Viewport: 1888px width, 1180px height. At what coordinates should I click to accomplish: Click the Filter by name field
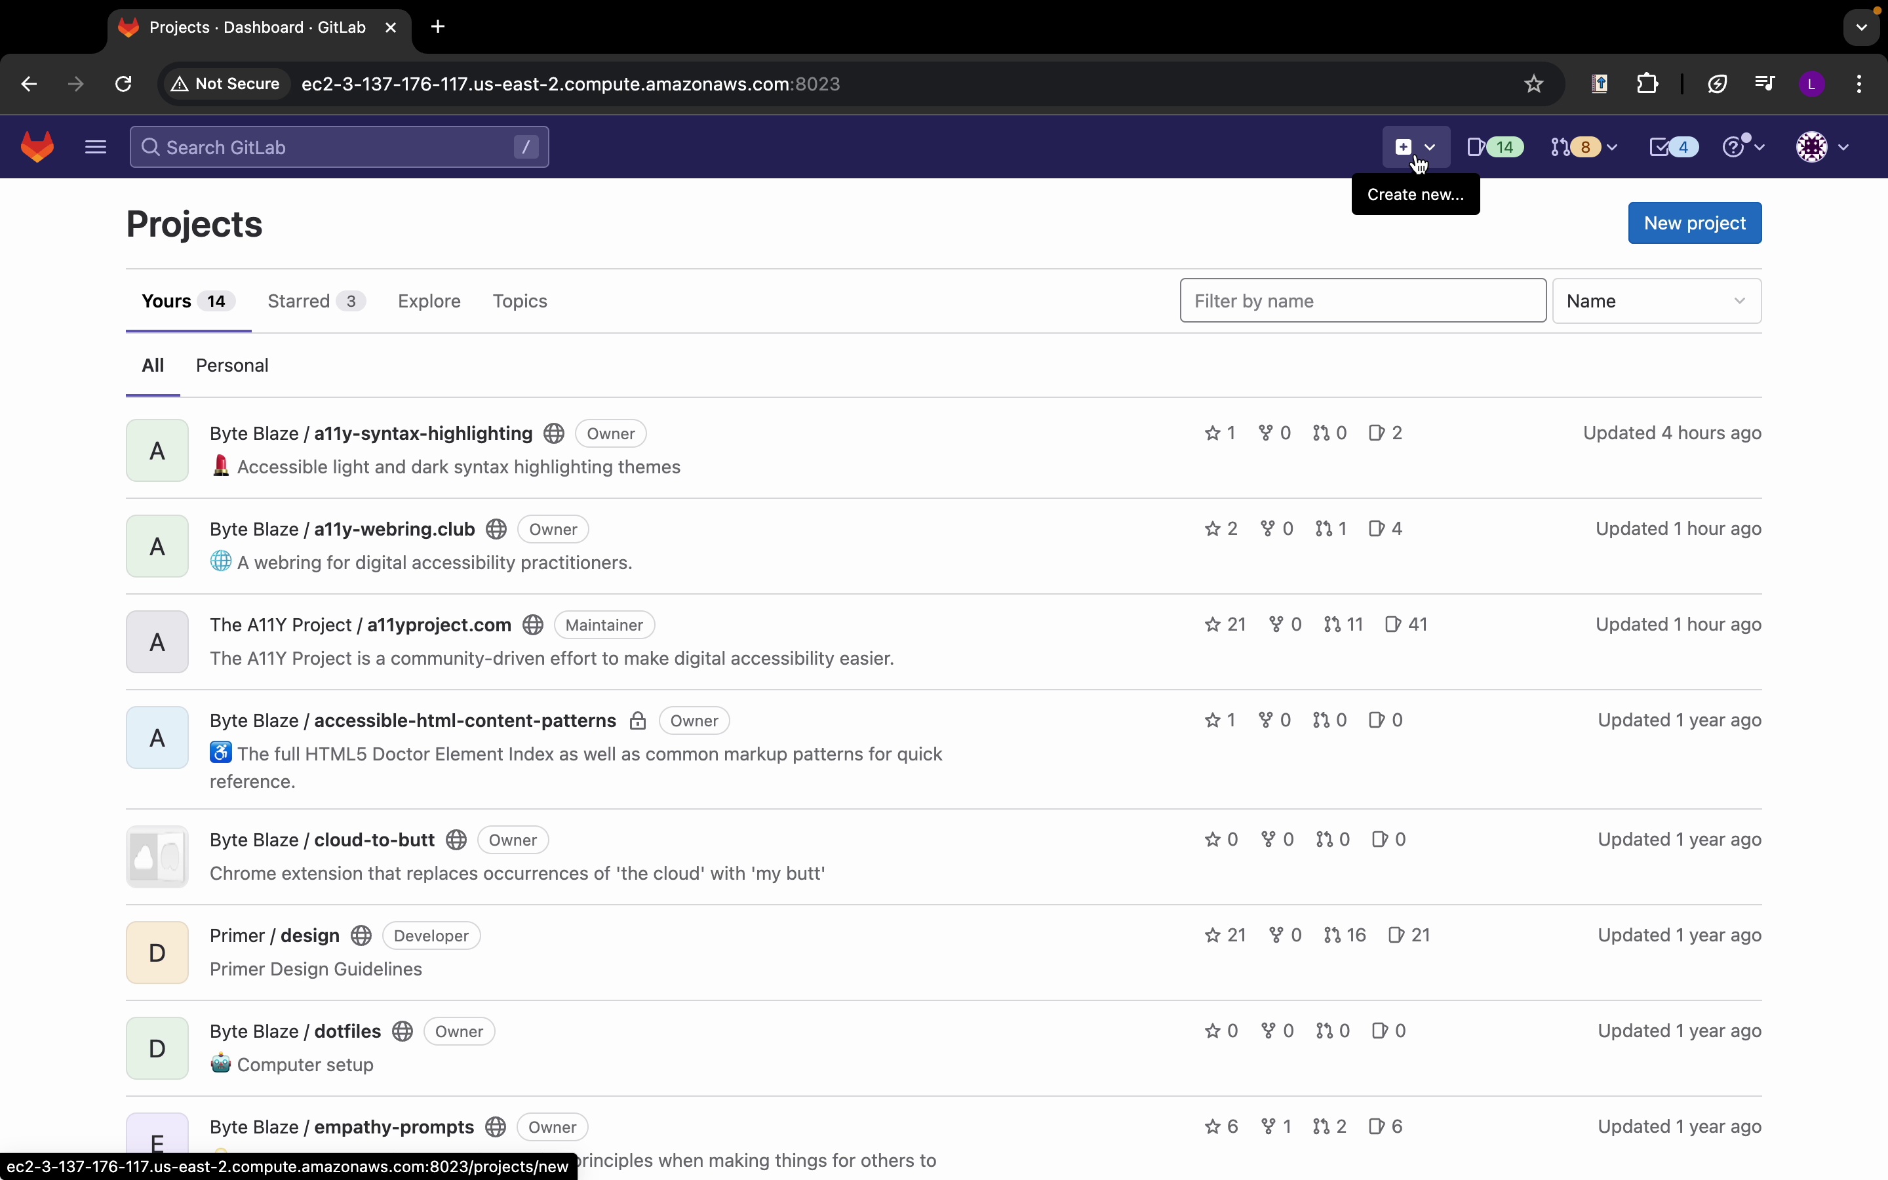1362,300
